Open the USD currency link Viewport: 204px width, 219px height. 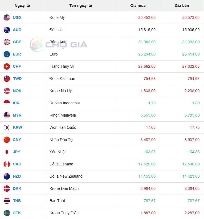click(x=17, y=17)
